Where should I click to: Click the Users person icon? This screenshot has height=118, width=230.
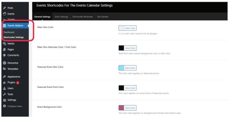[5, 88]
